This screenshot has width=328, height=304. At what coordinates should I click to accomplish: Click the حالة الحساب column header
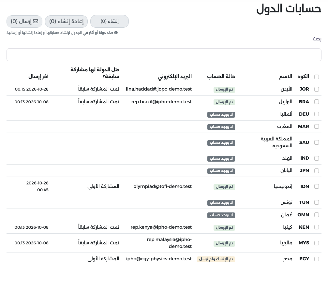click(221, 77)
